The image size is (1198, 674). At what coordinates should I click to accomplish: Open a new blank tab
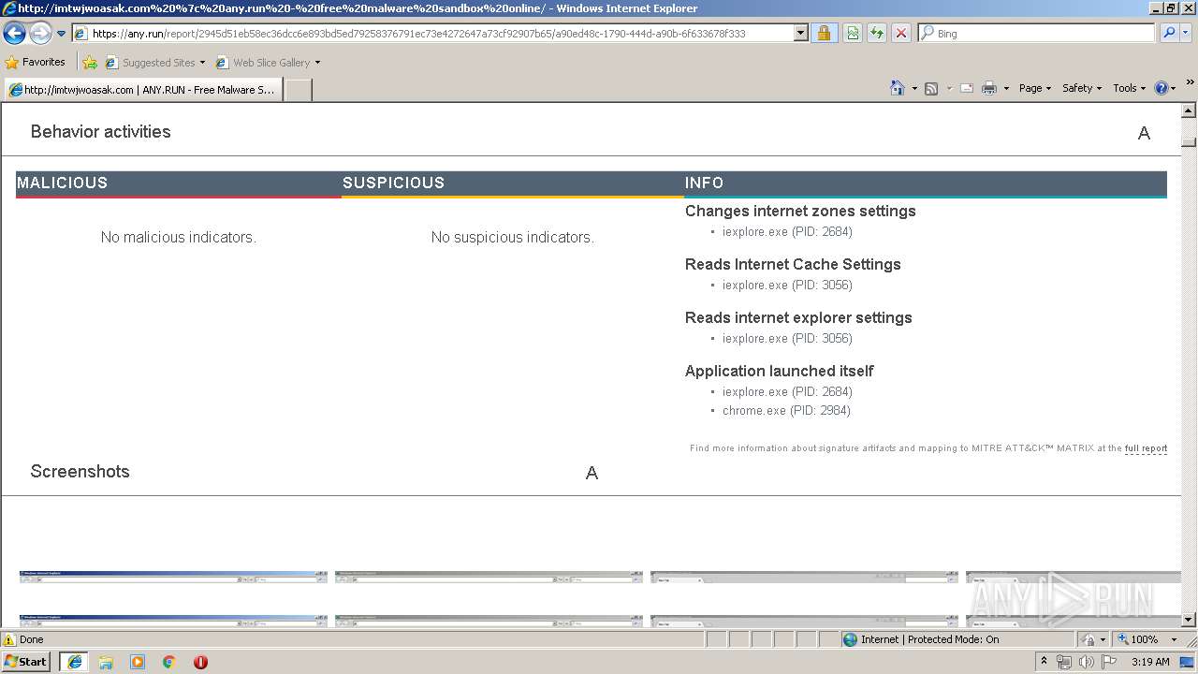click(298, 90)
